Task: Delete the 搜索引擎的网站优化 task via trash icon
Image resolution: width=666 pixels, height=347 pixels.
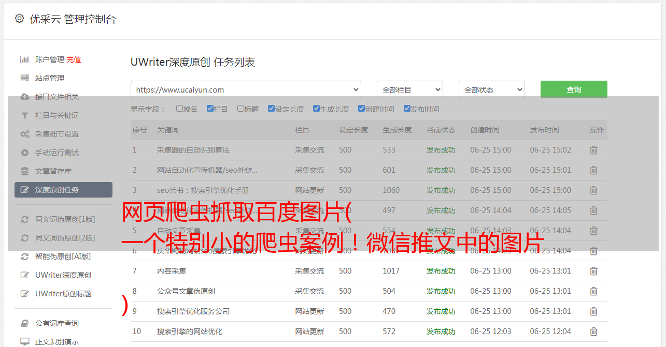Action: pos(593,331)
